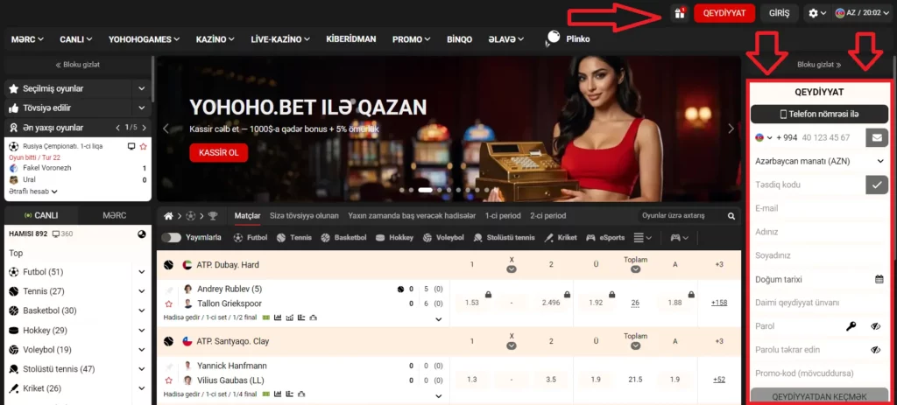
Task: Select Voleybol sport filter
Action: 443,238
